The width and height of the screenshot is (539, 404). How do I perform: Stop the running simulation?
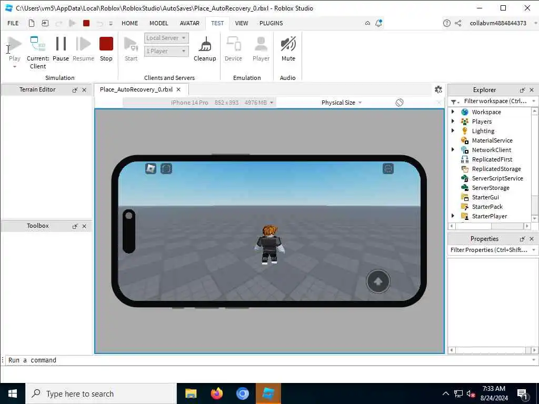106,49
